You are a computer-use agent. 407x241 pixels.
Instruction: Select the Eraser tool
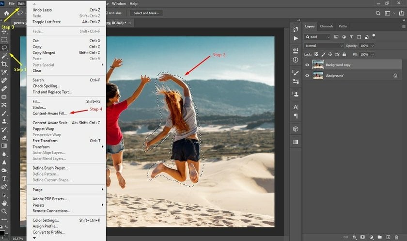click(x=4, y=138)
